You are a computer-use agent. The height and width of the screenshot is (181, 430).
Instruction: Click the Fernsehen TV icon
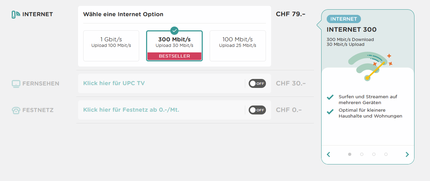coord(16,83)
